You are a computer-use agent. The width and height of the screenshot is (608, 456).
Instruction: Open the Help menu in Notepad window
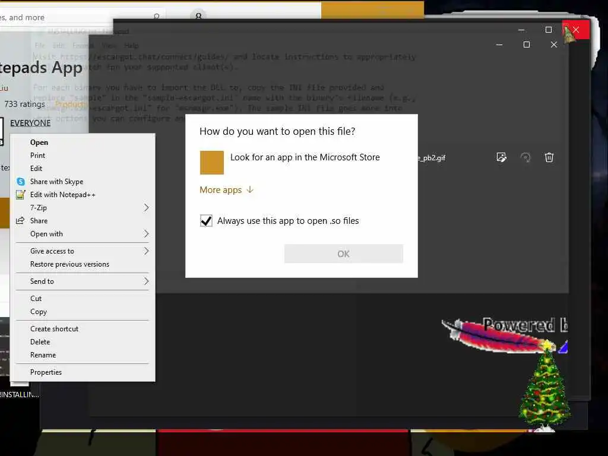[x=131, y=45]
